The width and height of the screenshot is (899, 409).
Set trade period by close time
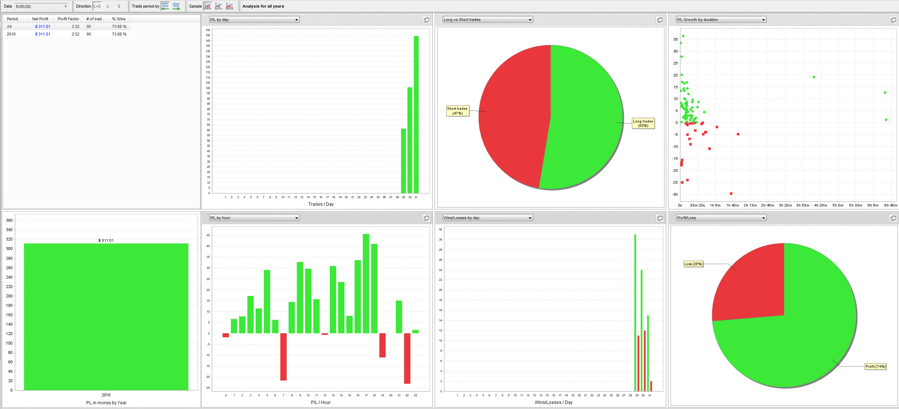176,6
